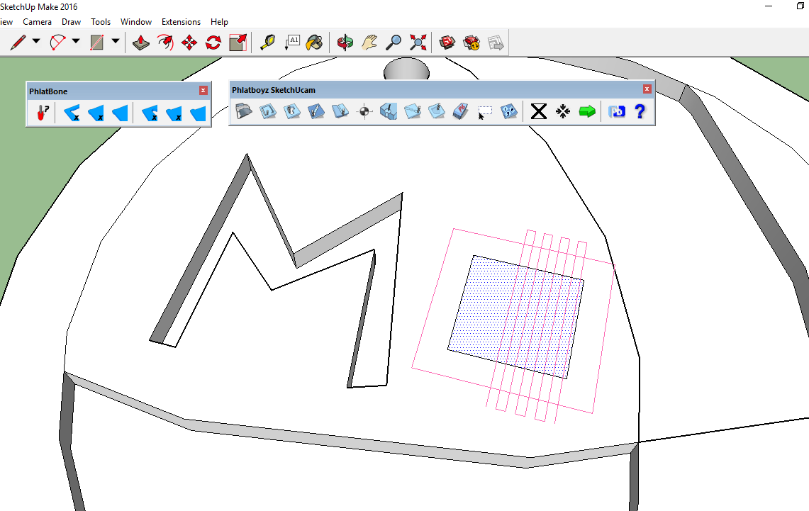Open the Camera menu
This screenshot has height=511, width=809.
(37, 22)
